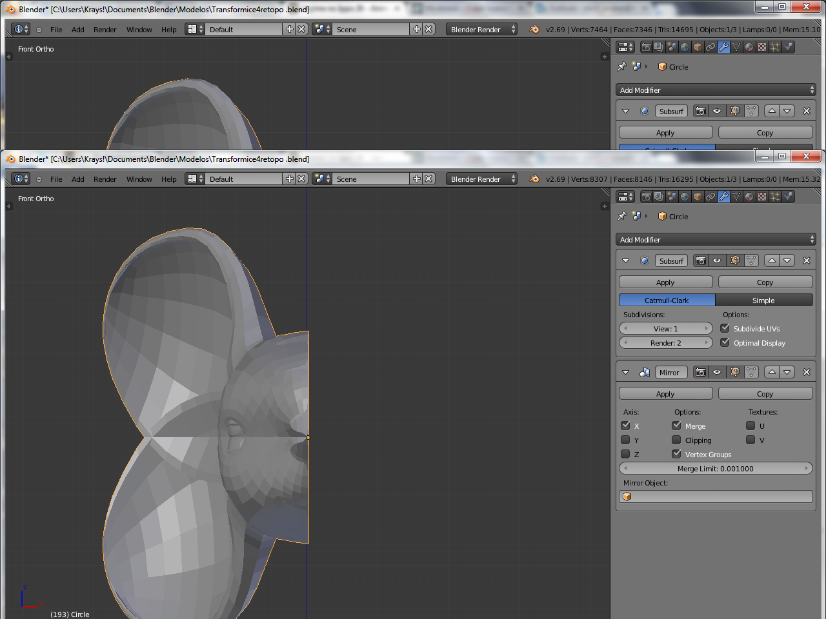Move the Mirror modifier up in stack

click(x=772, y=372)
